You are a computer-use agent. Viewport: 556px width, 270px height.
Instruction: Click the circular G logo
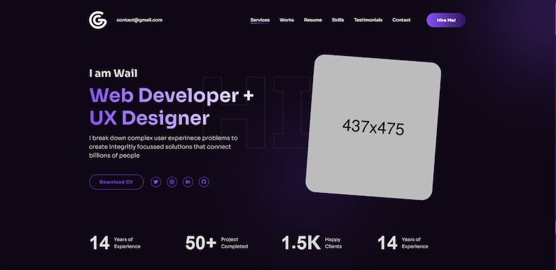click(x=98, y=20)
